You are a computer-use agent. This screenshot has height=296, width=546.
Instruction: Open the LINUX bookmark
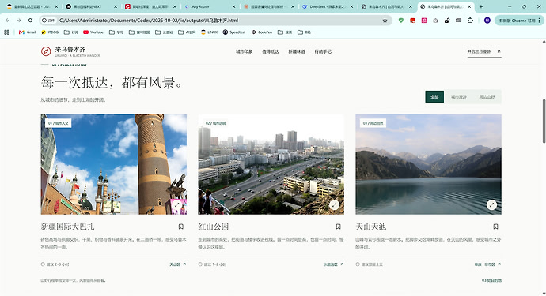click(209, 32)
